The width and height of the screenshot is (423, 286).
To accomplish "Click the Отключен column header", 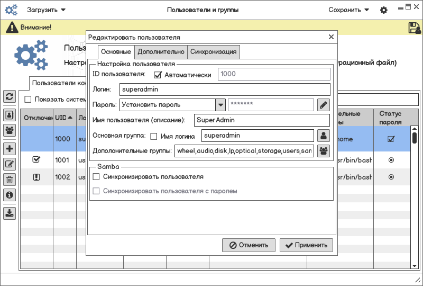I will pos(37,118).
